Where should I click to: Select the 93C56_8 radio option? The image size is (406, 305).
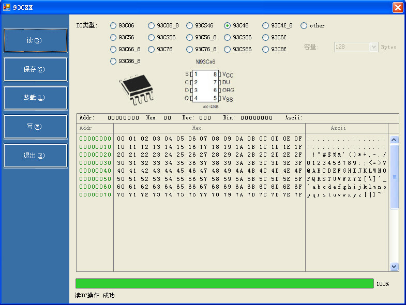pyautogui.click(x=201, y=37)
